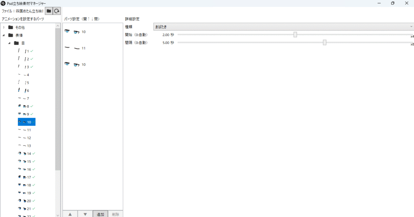Click eye layer 20 in the tree
414x217 pixels.
[x=27, y=201]
